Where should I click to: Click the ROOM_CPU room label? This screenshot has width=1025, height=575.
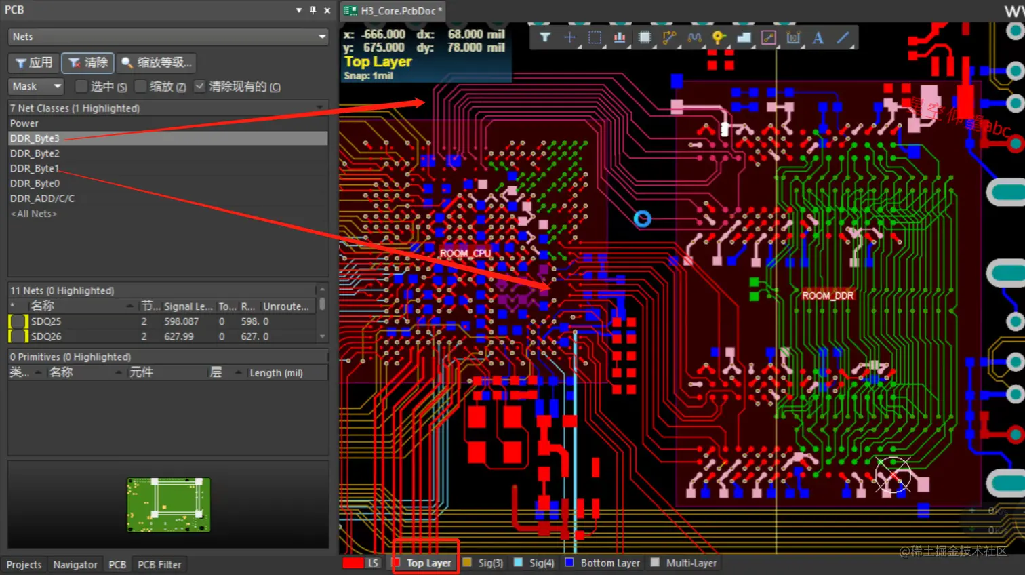coord(465,253)
